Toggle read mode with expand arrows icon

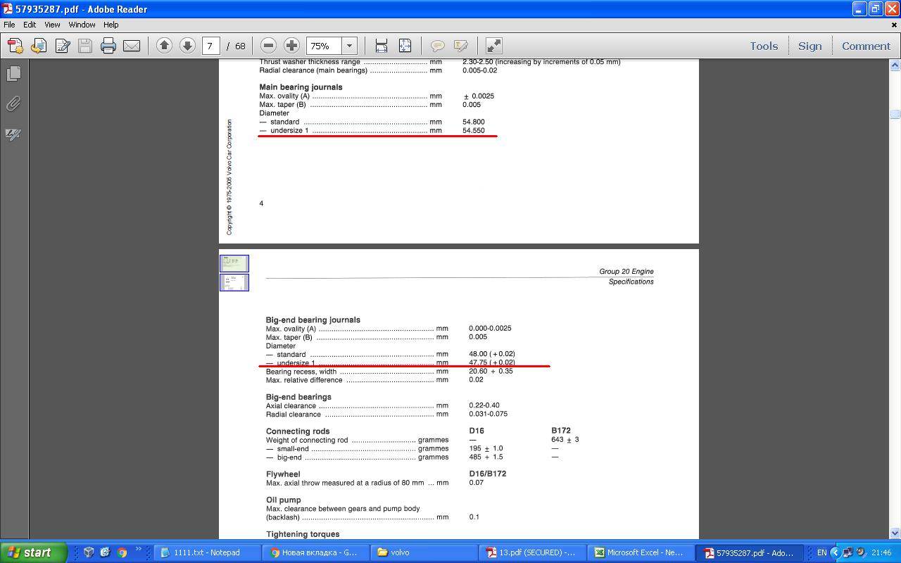494,46
